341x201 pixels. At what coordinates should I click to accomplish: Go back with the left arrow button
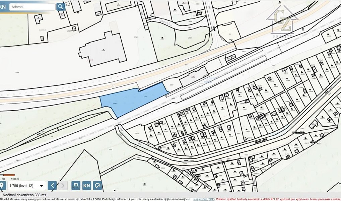(x=52, y=186)
